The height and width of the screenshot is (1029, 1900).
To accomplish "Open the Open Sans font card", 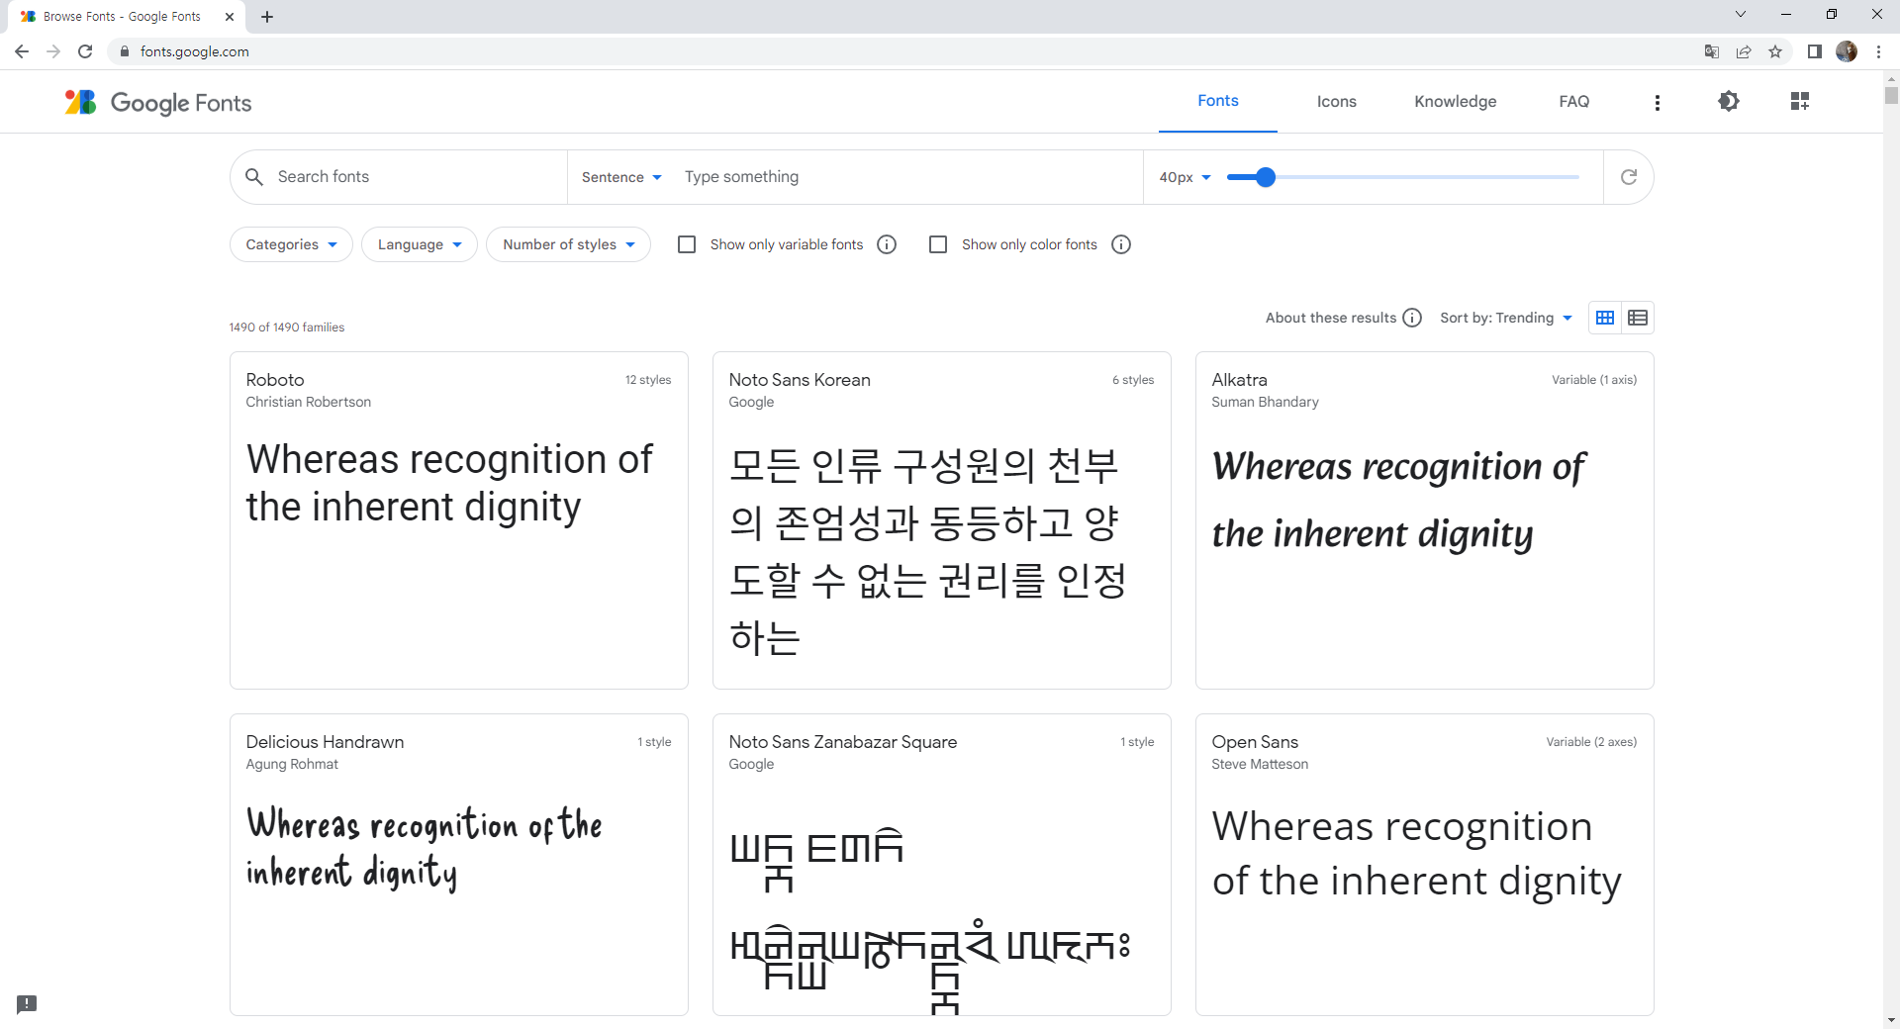I will (1425, 865).
